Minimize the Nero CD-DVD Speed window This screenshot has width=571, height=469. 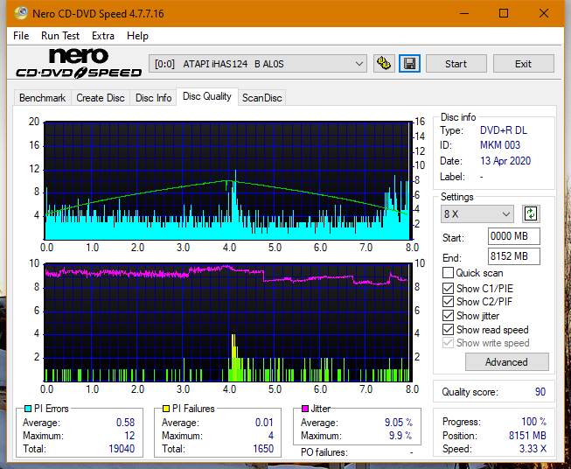click(x=464, y=13)
